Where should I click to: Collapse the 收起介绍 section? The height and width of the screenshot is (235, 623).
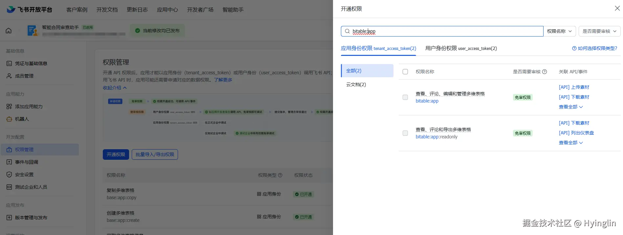[115, 88]
